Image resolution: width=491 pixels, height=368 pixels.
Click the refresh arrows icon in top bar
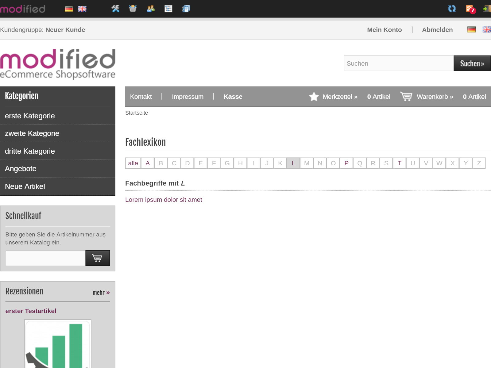pos(452,9)
